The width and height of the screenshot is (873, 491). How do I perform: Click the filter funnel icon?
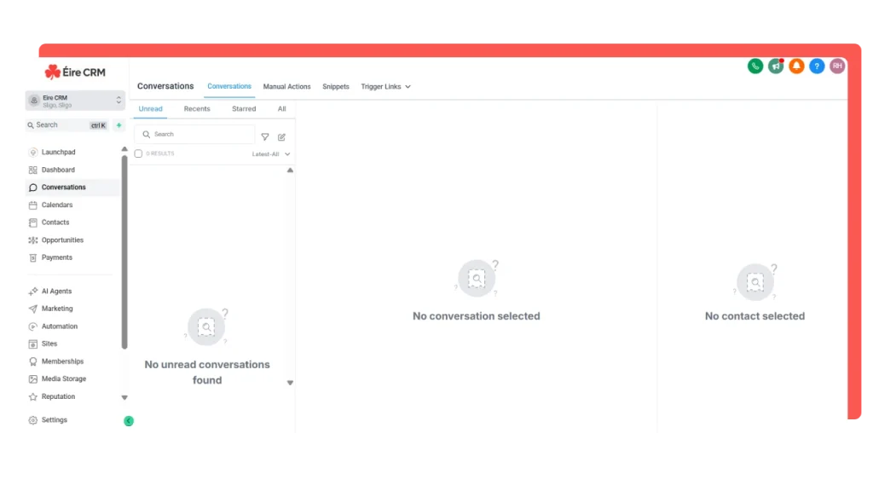(x=265, y=137)
